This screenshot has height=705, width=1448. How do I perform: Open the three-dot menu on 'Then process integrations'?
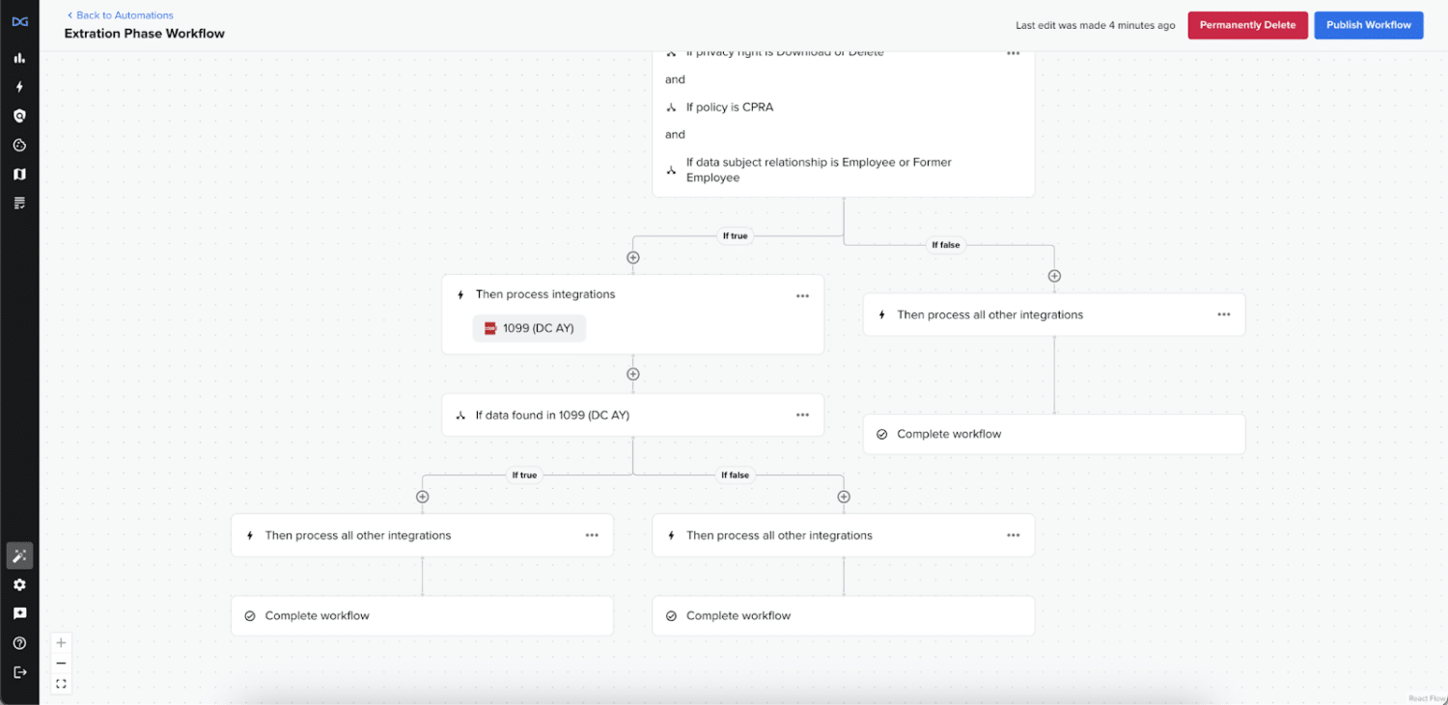(802, 295)
